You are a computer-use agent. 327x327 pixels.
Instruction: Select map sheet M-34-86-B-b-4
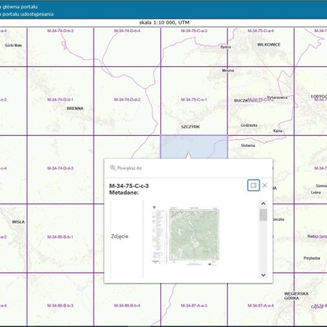point(127,306)
